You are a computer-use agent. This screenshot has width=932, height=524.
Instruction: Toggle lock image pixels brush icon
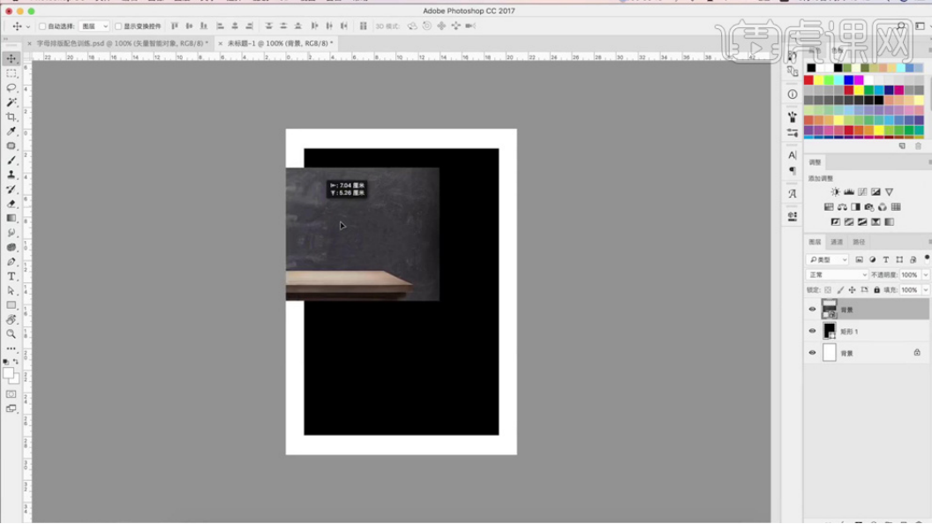tap(840, 290)
